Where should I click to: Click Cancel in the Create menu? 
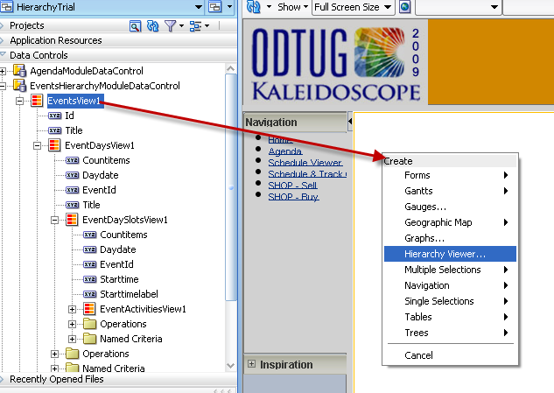pyautogui.click(x=450, y=355)
